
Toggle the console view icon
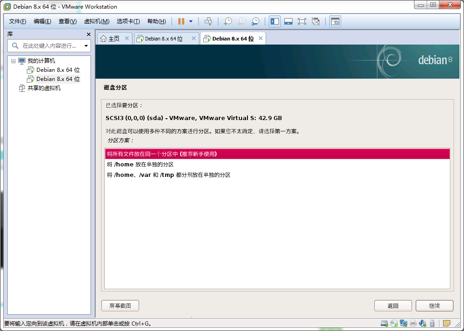(x=335, y=21)
